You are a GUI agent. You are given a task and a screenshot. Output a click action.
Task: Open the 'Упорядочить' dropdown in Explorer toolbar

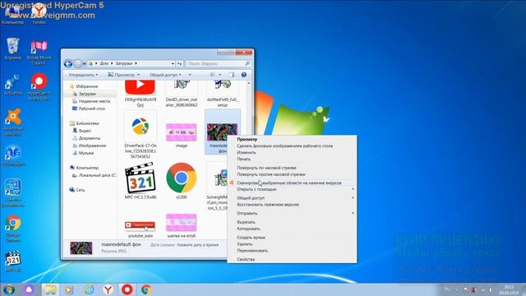click(83, 75)
